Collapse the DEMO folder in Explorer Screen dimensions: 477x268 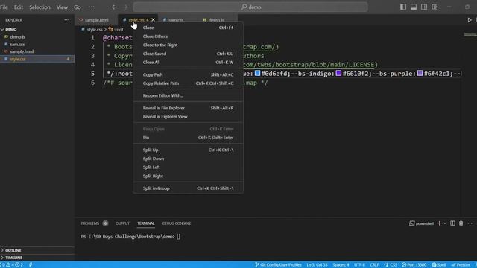tap(2, 29)
